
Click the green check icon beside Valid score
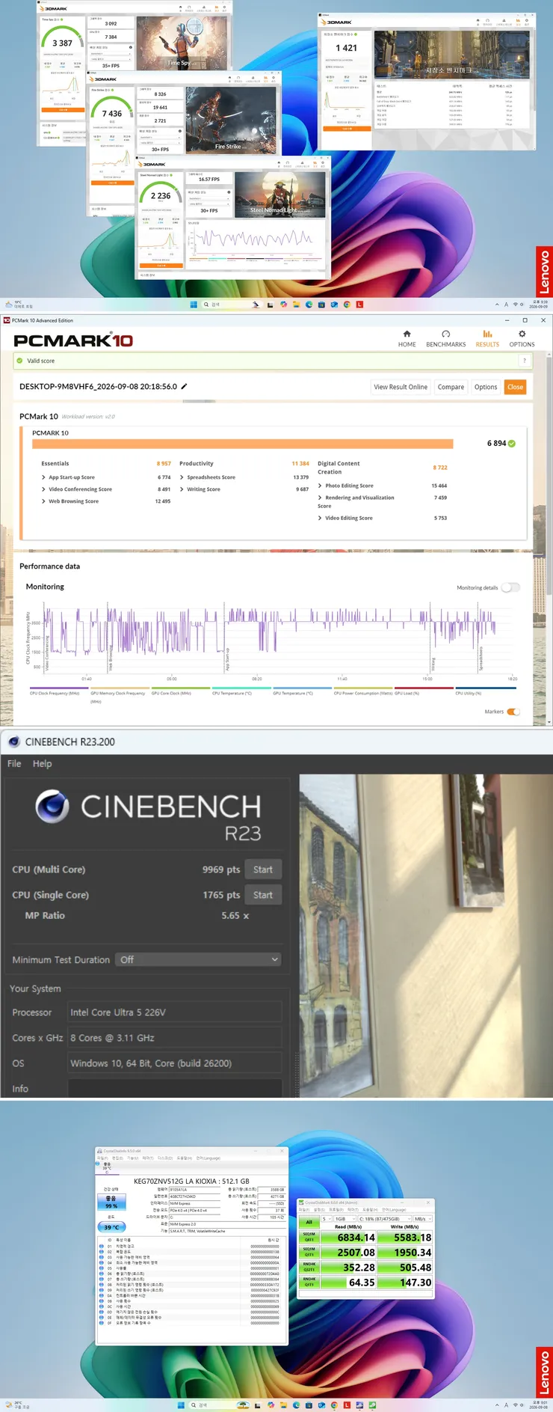19,361
